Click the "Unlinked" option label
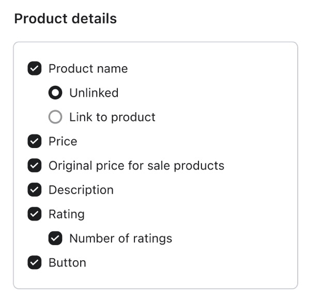The image size is (310, 298). pos(94,93)
